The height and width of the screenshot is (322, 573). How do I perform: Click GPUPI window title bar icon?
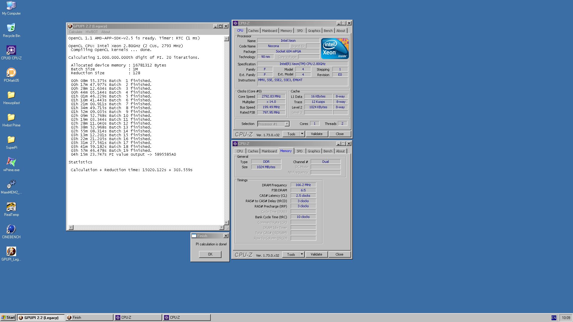pyautogui.click(x=70, y=26)
